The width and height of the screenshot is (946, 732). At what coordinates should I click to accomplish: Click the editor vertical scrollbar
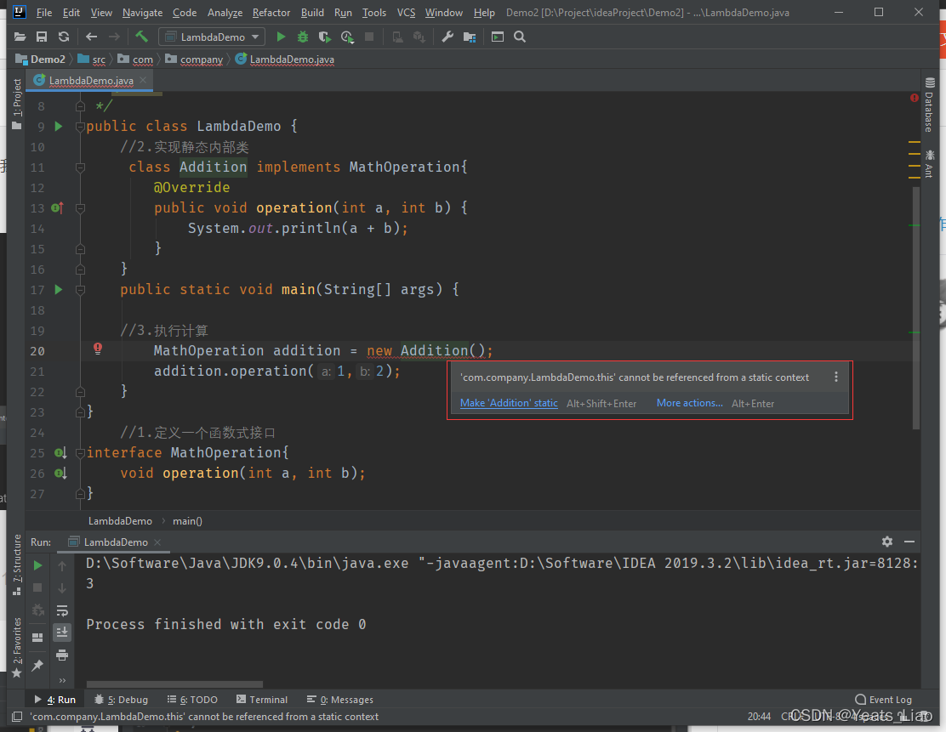916,308
